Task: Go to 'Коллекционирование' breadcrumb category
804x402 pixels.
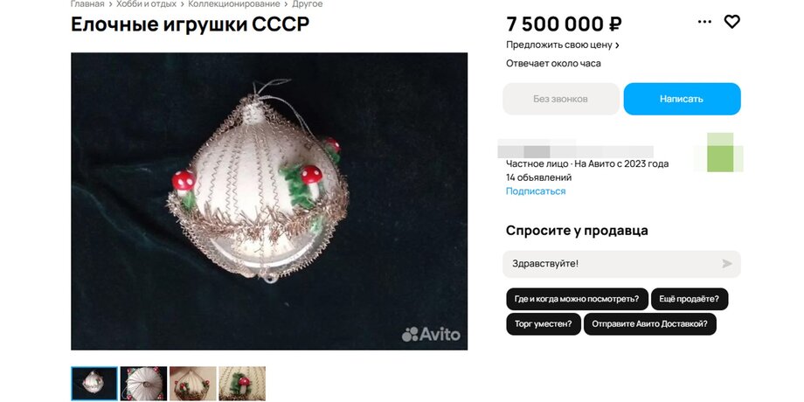Action: click(x=234, y=4)
